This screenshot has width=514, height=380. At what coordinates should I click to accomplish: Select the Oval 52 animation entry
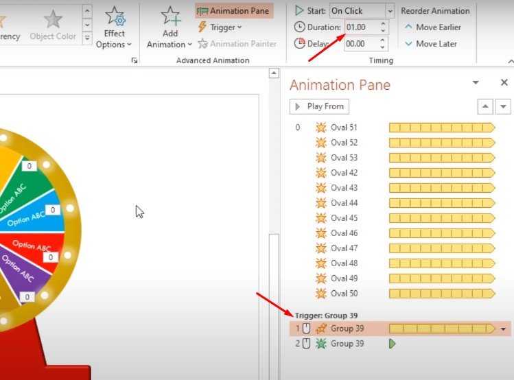coord(400,143)
